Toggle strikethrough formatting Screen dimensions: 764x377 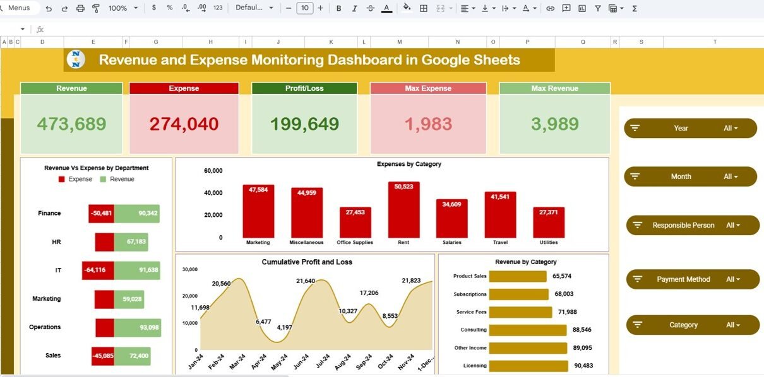(369, 8)
